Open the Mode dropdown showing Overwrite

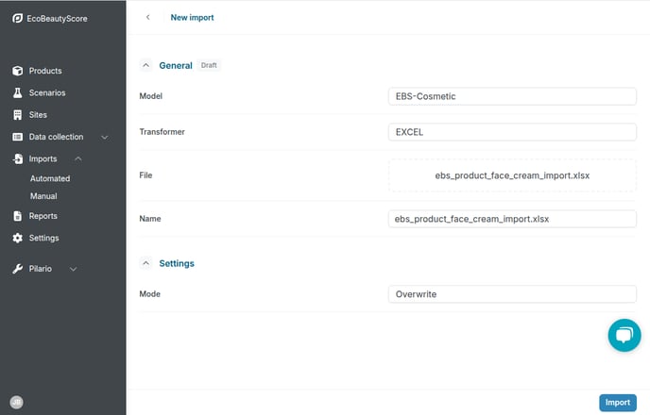click(x=512, y=294)
